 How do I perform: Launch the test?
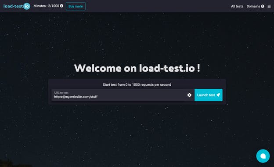pyautogui.click(x=209, y=95)
